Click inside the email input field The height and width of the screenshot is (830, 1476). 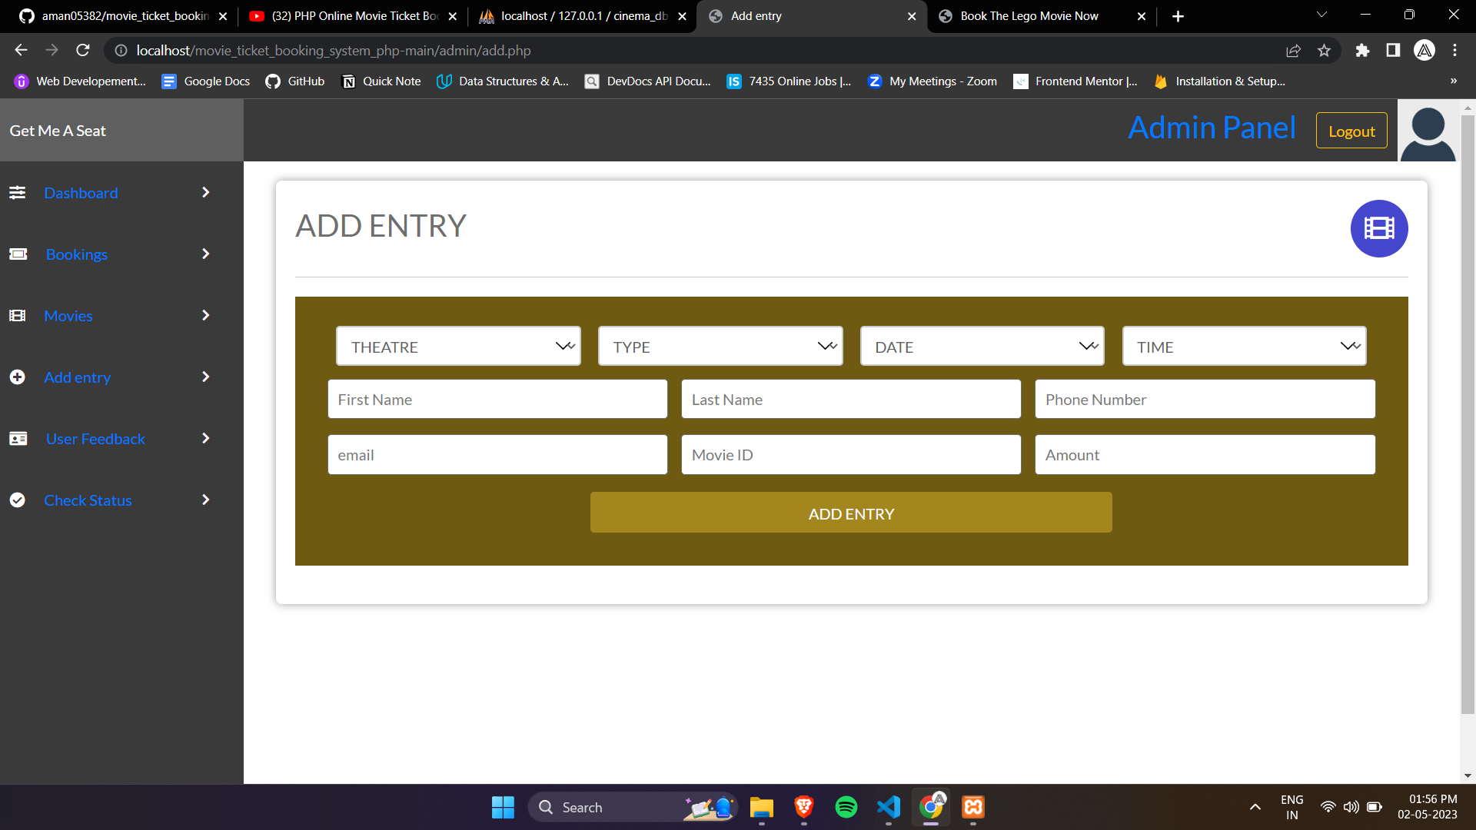(x=497, y=454)
